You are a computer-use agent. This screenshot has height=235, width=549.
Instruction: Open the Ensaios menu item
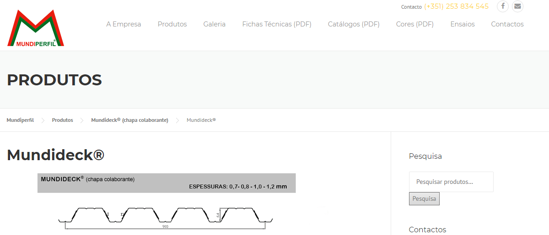coord(462,24)
